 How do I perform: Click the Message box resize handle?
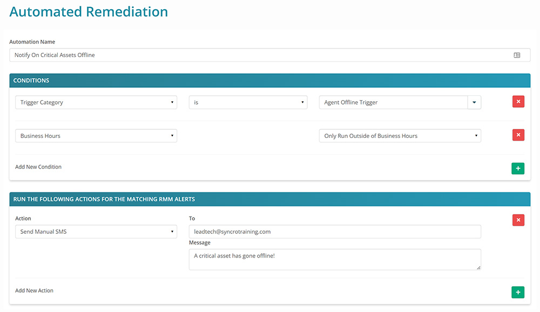tap(477, 267)
